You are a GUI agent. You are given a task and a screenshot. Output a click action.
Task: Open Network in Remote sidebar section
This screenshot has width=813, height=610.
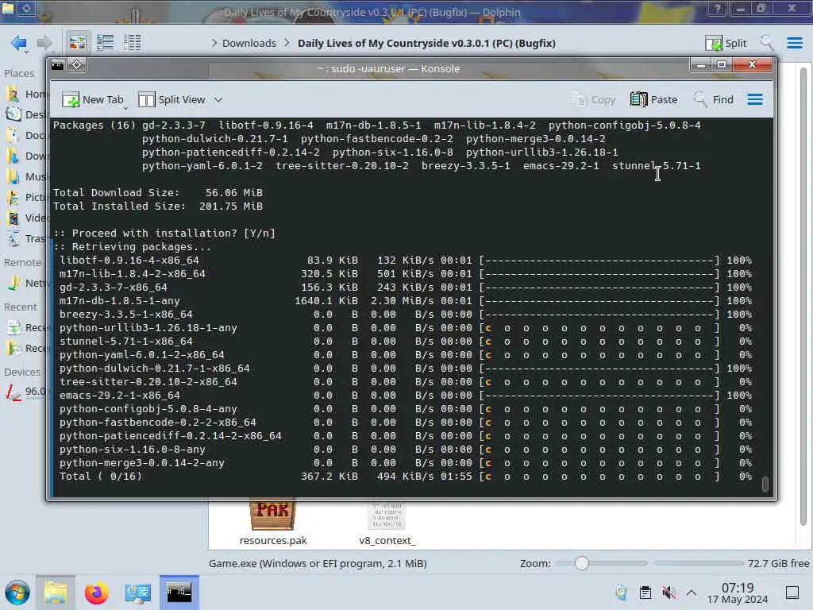26,284
